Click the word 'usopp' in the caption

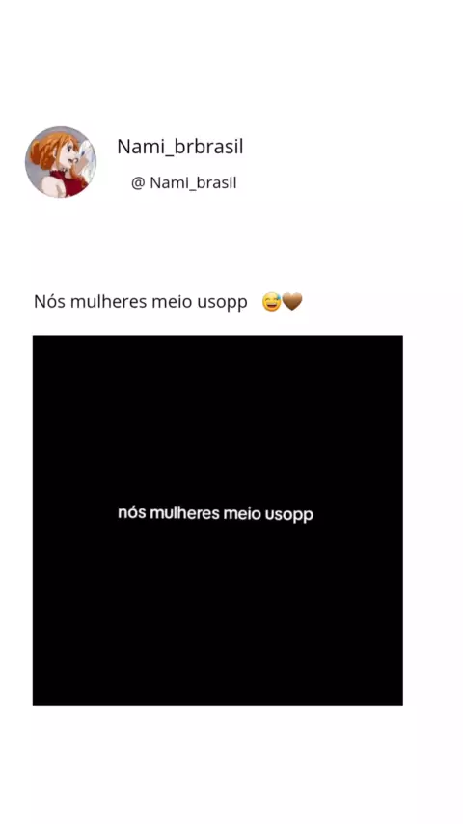tap(222, 304)
